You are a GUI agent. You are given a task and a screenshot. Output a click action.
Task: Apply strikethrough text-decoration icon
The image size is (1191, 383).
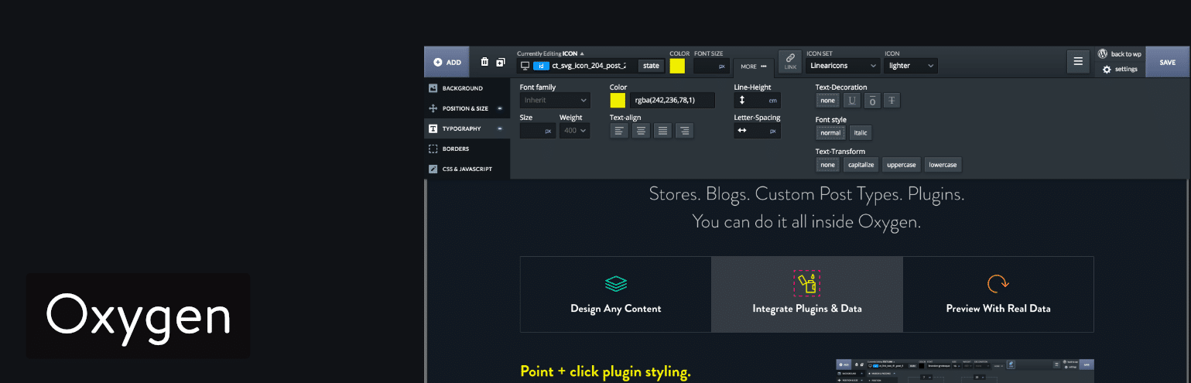[x=892, y=101]
